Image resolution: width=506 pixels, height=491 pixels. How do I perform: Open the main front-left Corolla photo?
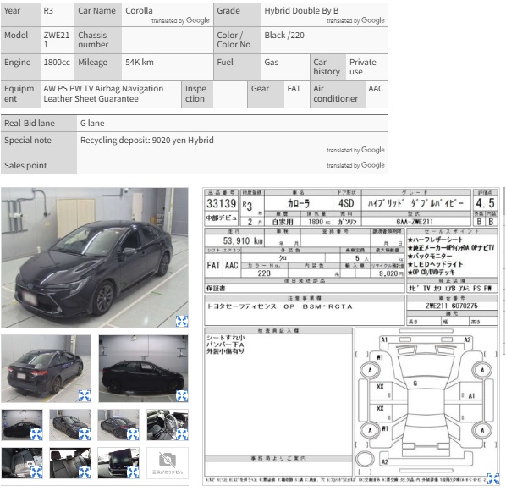tap(95, 258)
